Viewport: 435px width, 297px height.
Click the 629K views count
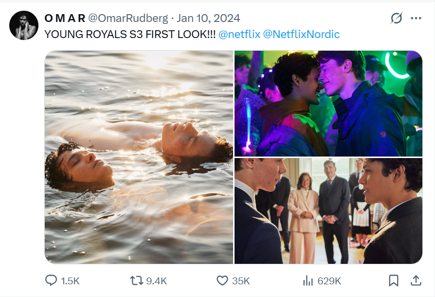click(x=329, y=280)
